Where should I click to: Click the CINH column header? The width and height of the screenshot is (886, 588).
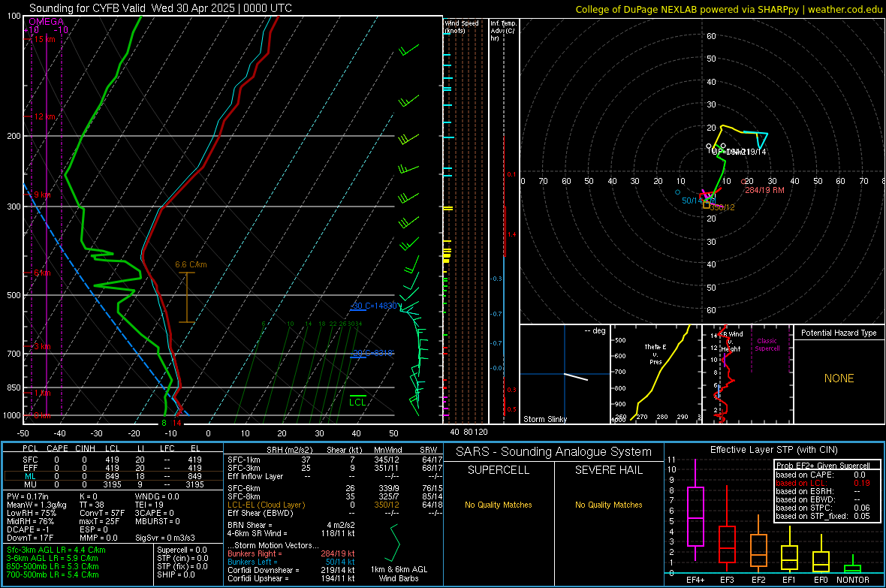click(86, 448)
